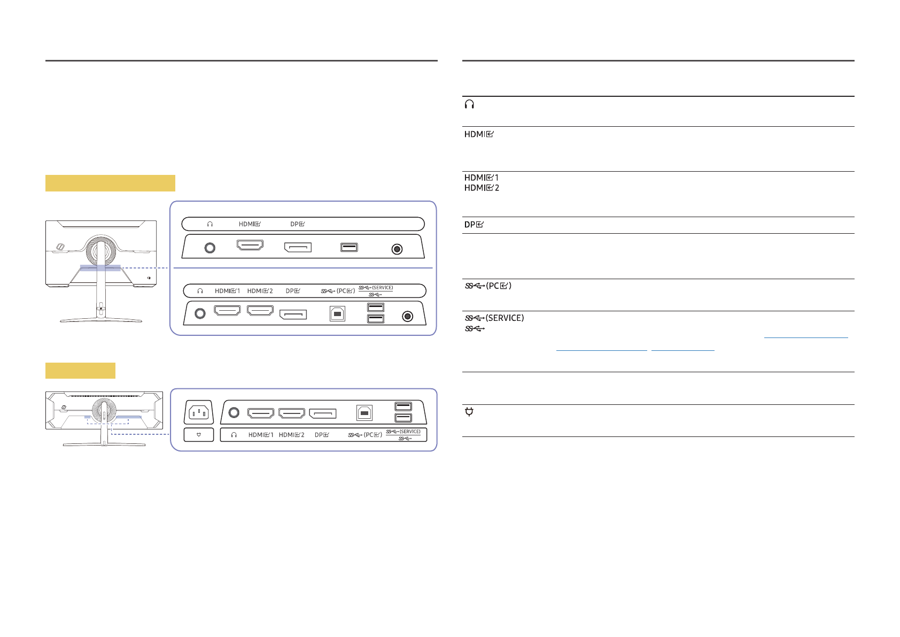Viewport: 900px width, 637px height.
Task: Click the headphone icon in the port description table
Action: (469, 104)
